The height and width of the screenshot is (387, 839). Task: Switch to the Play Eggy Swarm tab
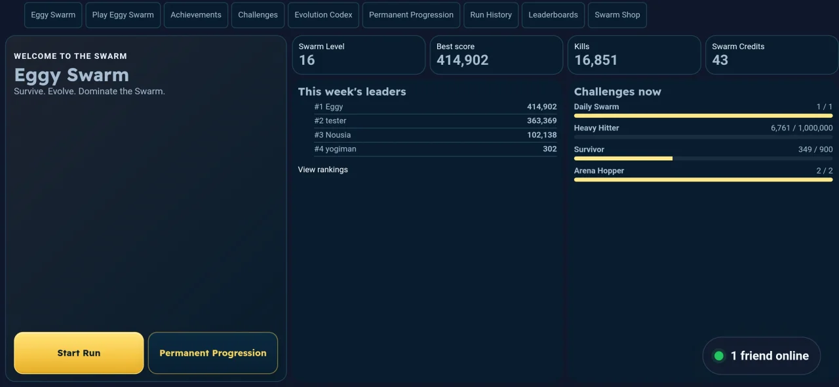pos(123,15)
